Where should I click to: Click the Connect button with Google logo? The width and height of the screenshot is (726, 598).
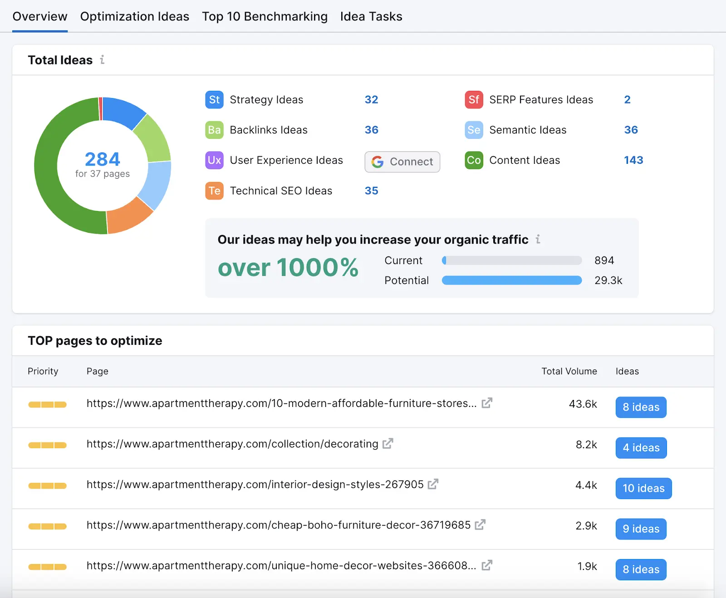tap(402, 162)
